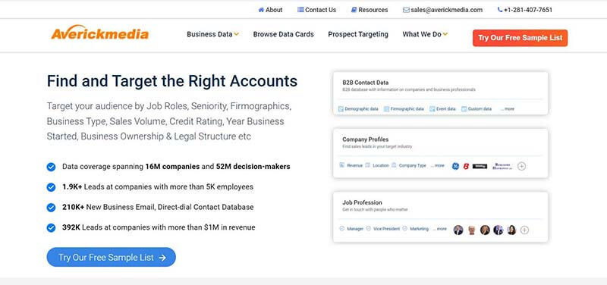Click the Resources book icon

point(354,10)
